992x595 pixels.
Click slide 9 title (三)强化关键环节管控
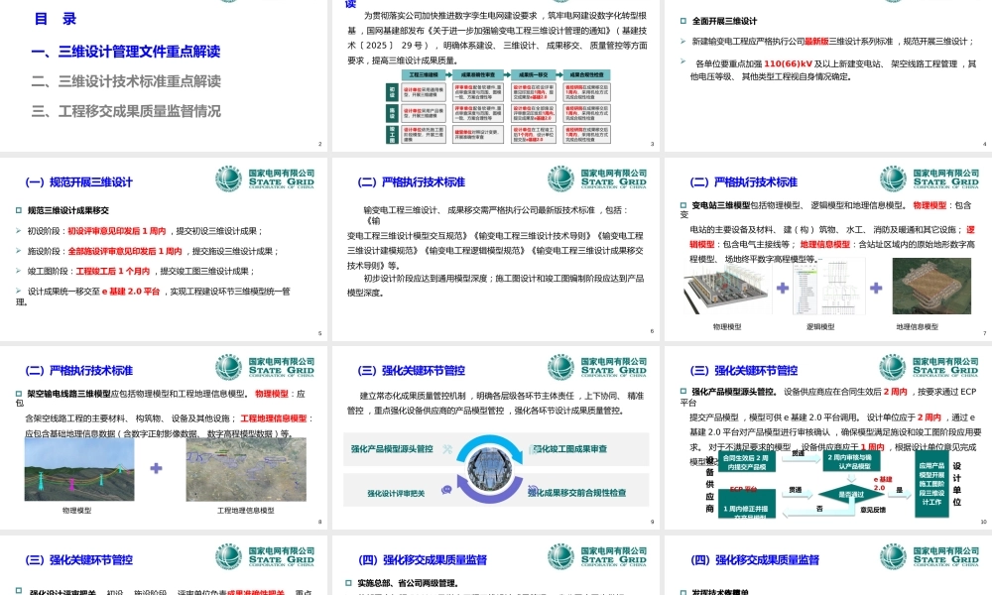(x=412, y=371)
